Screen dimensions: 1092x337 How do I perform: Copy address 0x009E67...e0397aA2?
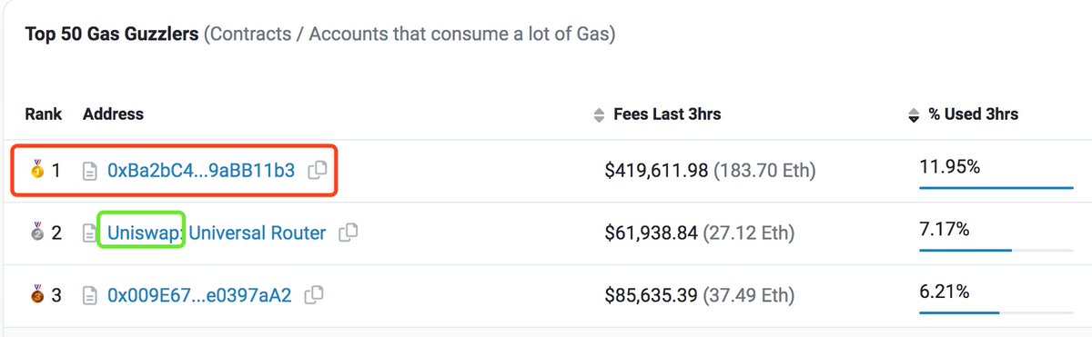[315, 295]
